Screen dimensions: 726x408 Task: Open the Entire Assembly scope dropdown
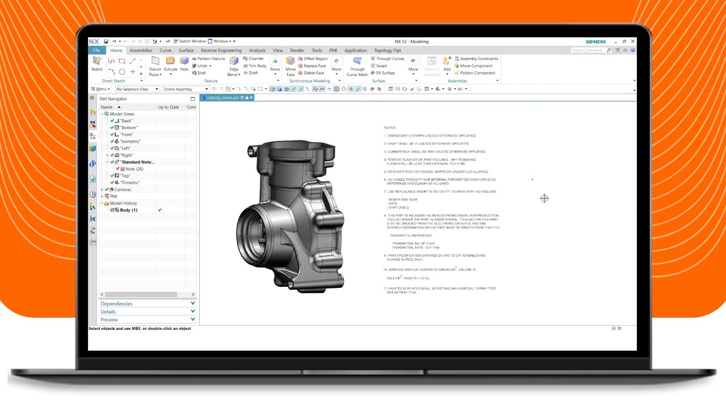point(186,89)
